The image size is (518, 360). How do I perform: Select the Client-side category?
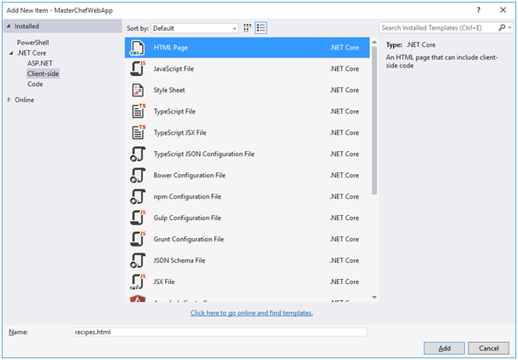43,73
